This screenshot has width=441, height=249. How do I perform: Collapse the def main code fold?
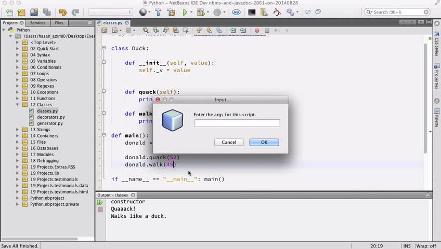coord(104,135)
